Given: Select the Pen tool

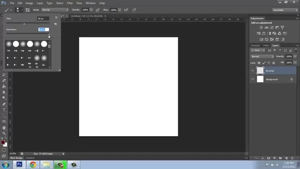Looking at the screenshot, I should point(4,104).
